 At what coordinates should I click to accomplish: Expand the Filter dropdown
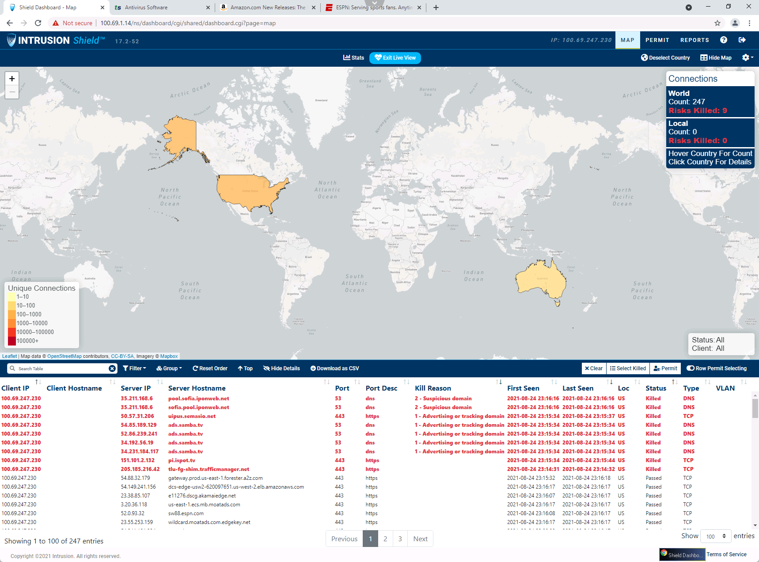(134, 368)
